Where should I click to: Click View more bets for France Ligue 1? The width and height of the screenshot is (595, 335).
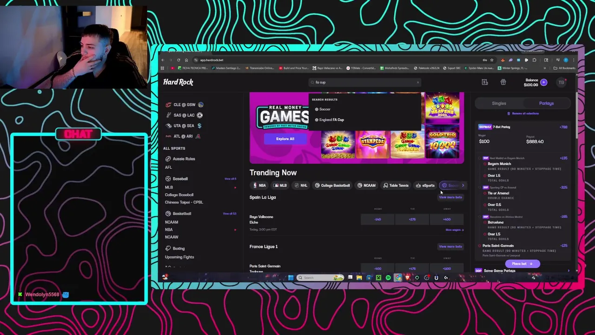click(x=450, y=247)
